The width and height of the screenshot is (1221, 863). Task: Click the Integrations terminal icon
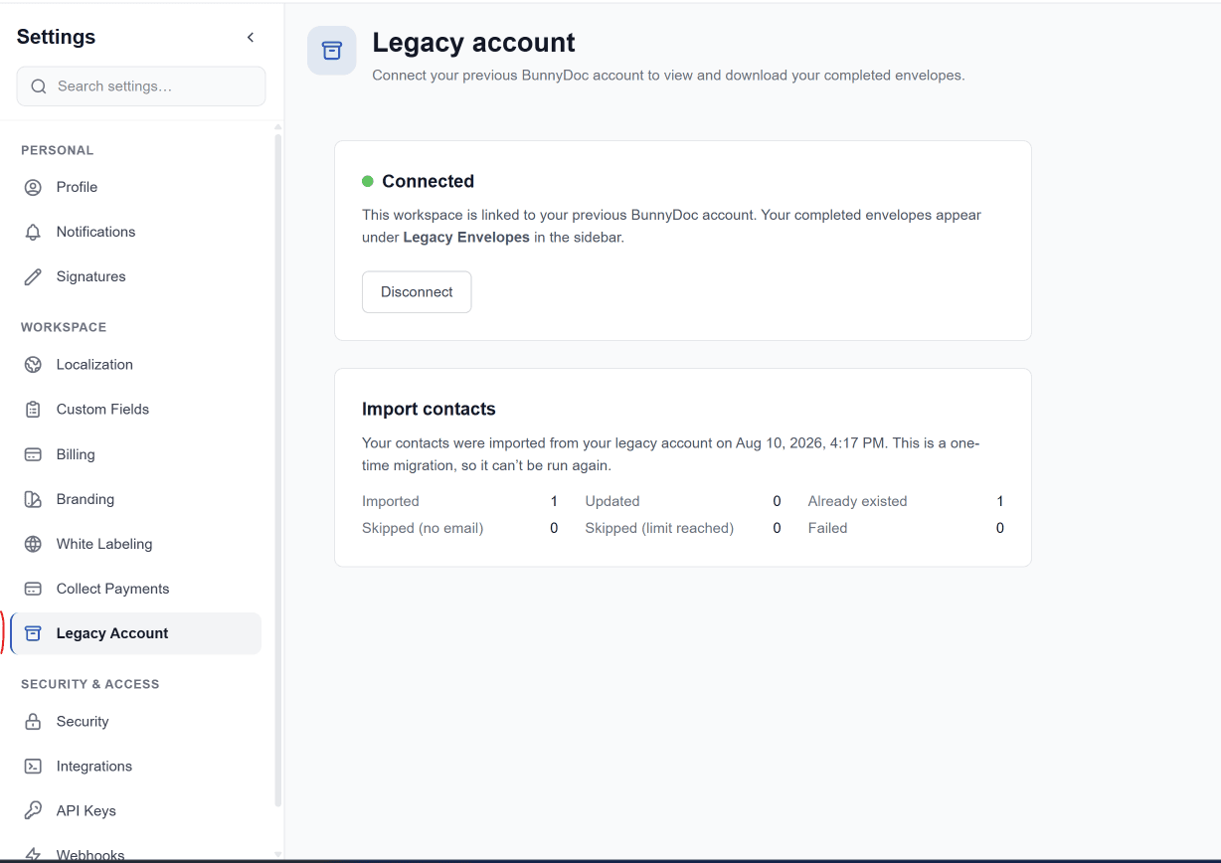click(x=33, y=766)
